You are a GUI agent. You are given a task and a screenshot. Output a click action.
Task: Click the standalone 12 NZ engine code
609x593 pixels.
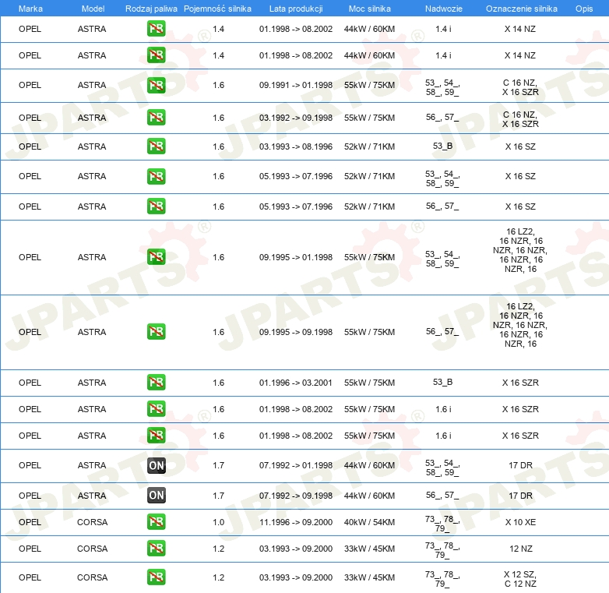click(520, 549)
